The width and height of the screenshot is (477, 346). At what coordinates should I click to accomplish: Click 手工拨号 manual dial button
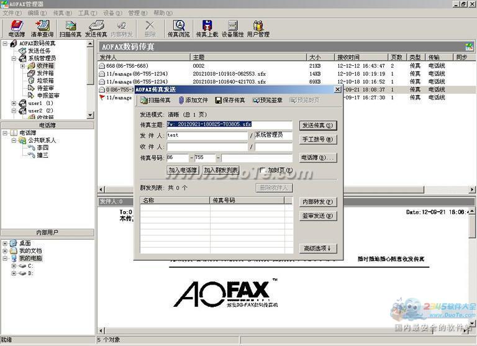(318, 139)
